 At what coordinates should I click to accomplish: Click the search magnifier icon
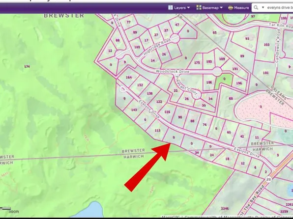[x=256, y=7]
